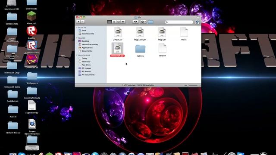Viewport: 276px width, 155px height.
Task: Click the icon right of the search field
Action: [x=198, y=22]
